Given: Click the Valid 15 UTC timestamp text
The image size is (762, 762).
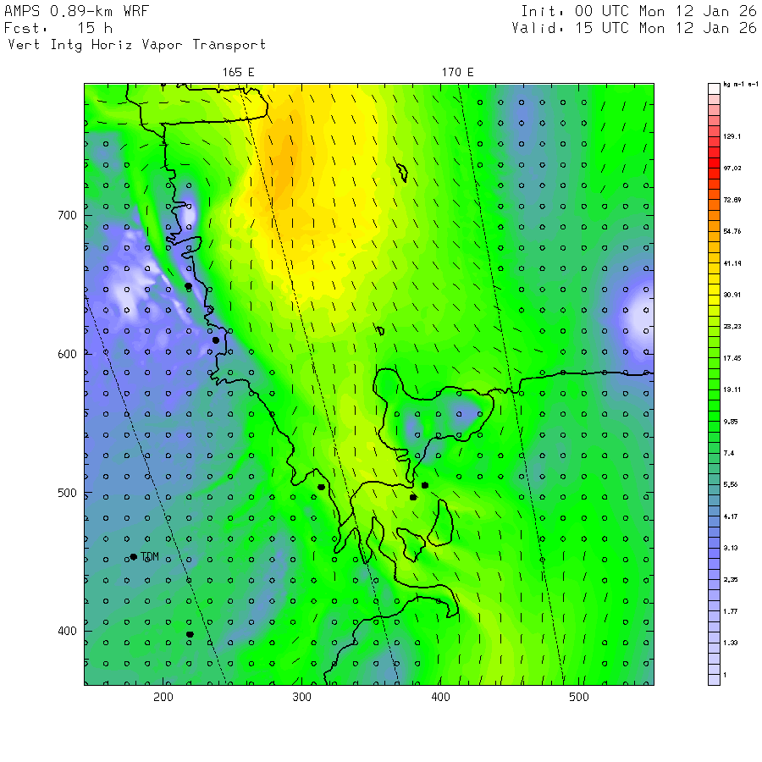Looking at the screenshot, I should pos(634,28).
